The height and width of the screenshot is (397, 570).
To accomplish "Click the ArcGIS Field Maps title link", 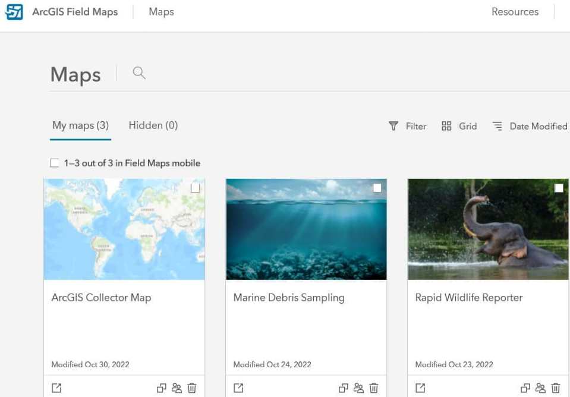I will [75, 12].
